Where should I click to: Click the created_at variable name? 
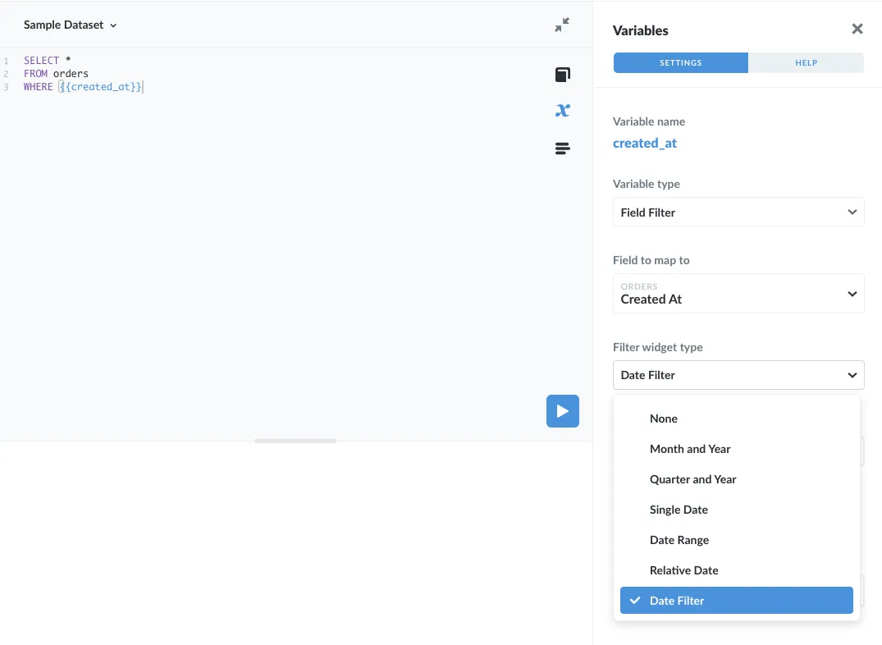click(x=645, y=143)
